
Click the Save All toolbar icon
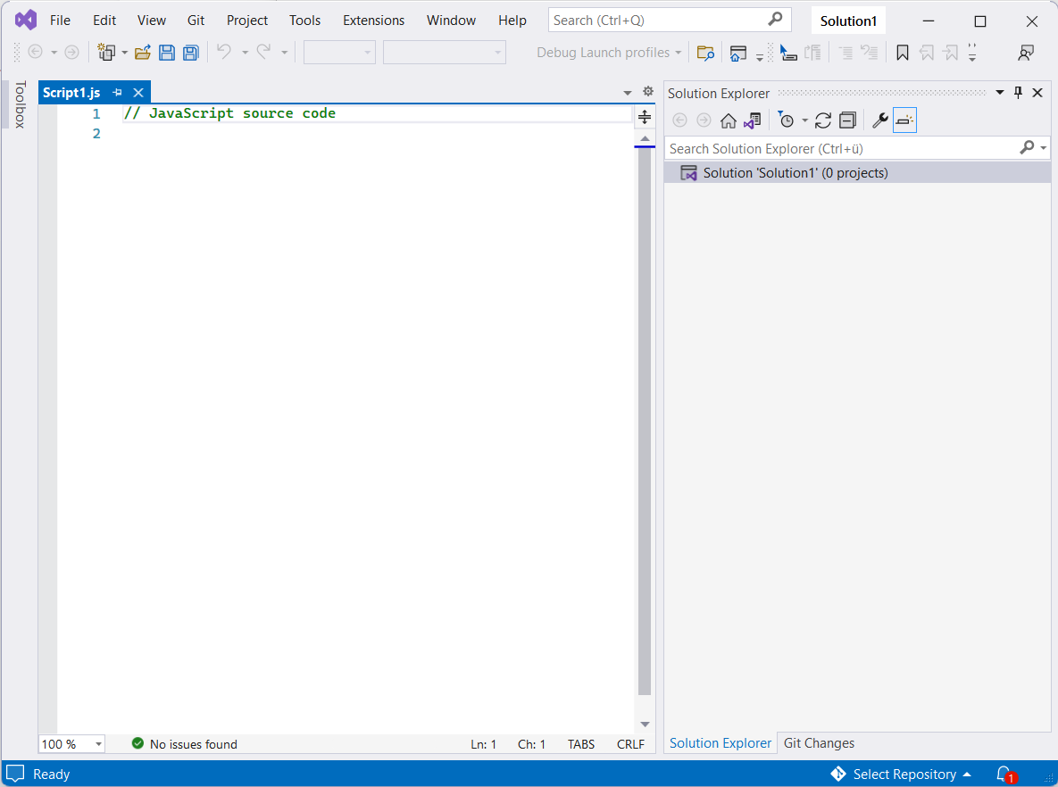(190, 53)
